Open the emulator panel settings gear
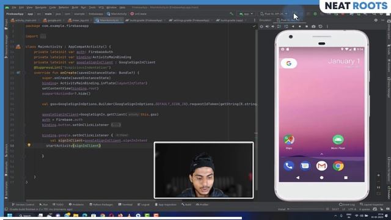Image resolution: width=391 pixels, height=220 pixels. 376,20
